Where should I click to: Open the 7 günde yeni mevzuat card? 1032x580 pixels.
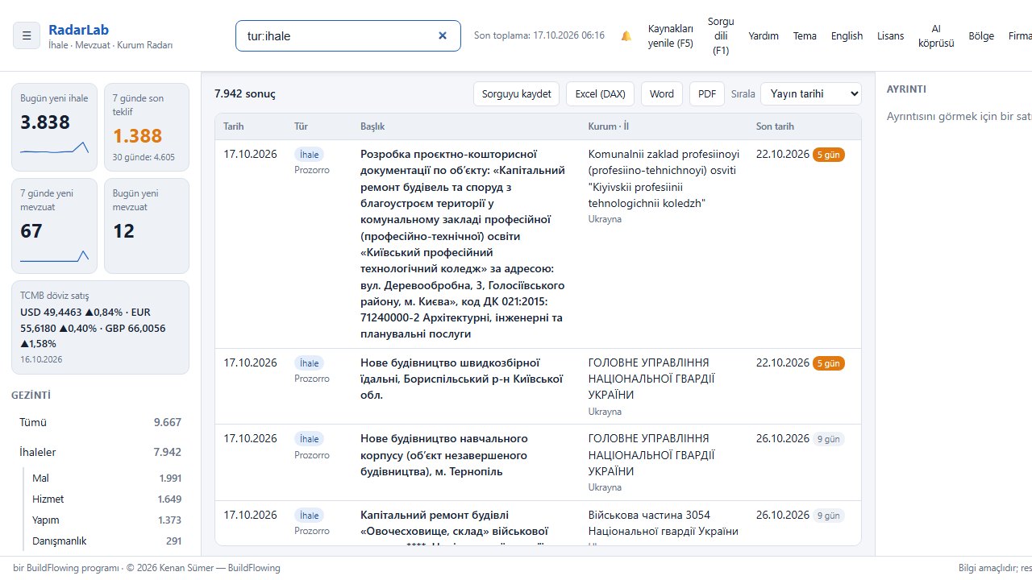(x=55, y=226)
